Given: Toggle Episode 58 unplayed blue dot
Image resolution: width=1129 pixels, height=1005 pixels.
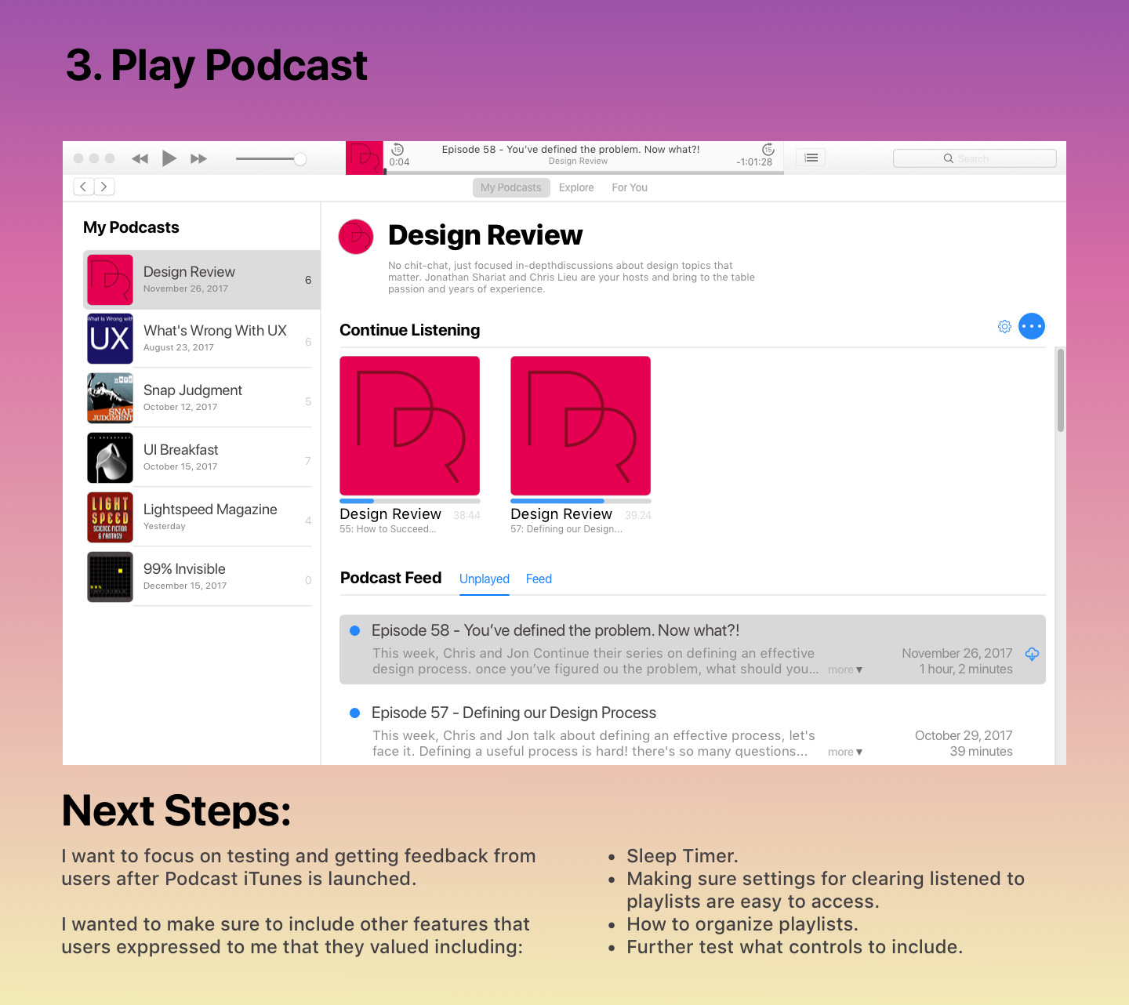Looking at the screenshot, I should tap(354, 630).
